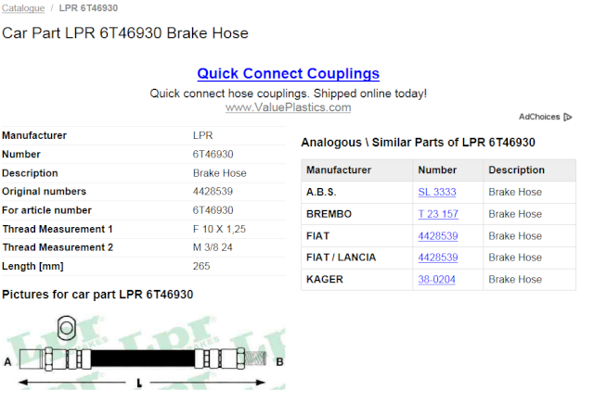This screenshot has height=403, width=594.
Task: Click the Pictures for car part heading
Action: pyautogui.click(x=97, y=295)
